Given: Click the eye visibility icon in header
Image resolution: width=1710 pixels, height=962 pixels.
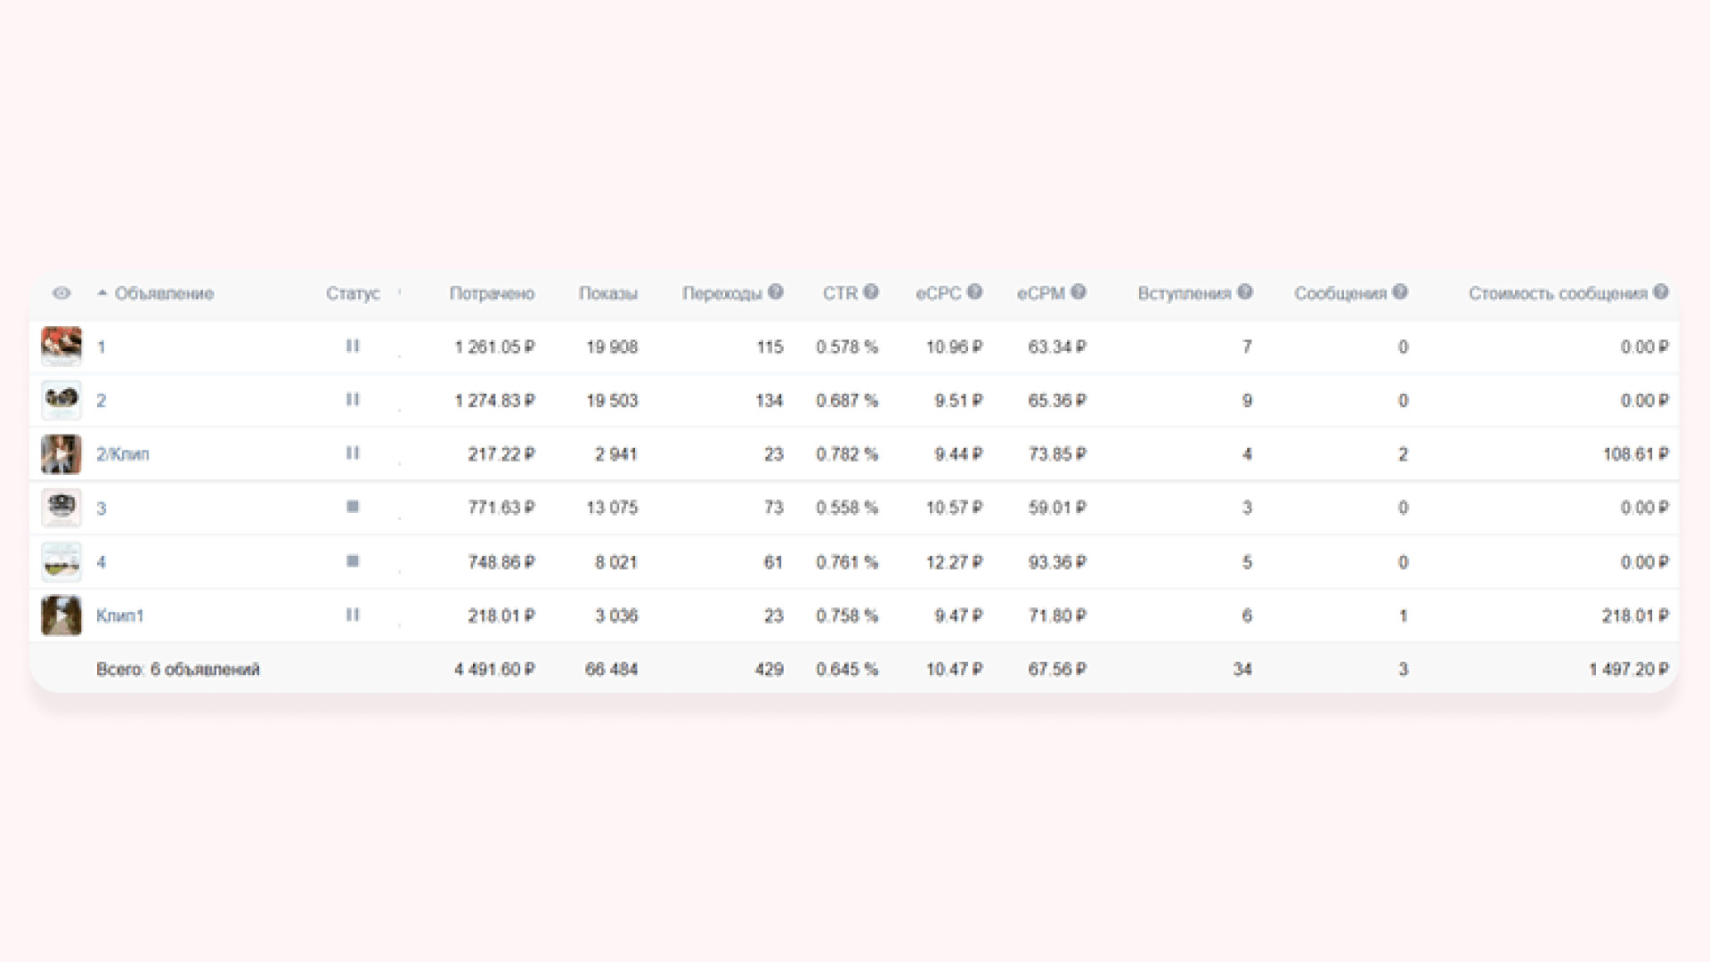Looking at the screenshot, I should tap(61, 293).
